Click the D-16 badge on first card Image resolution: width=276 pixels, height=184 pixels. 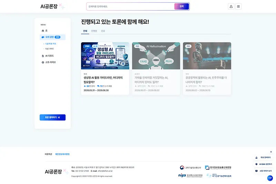(x=96, y=46)
